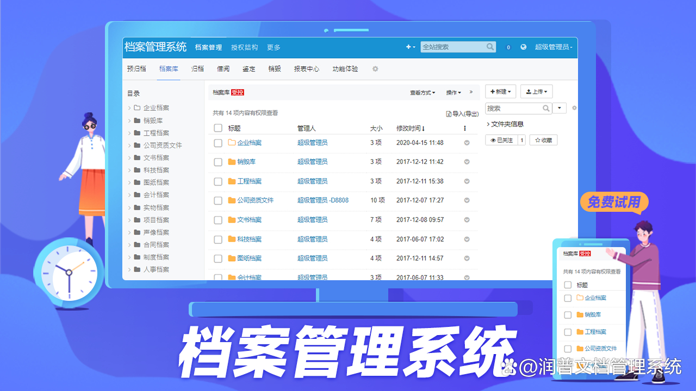The height and width of the screenshot is (391, 696).
Task: Check the 工程档案 row checkbox in the table
Action: [x=218, y=181]
